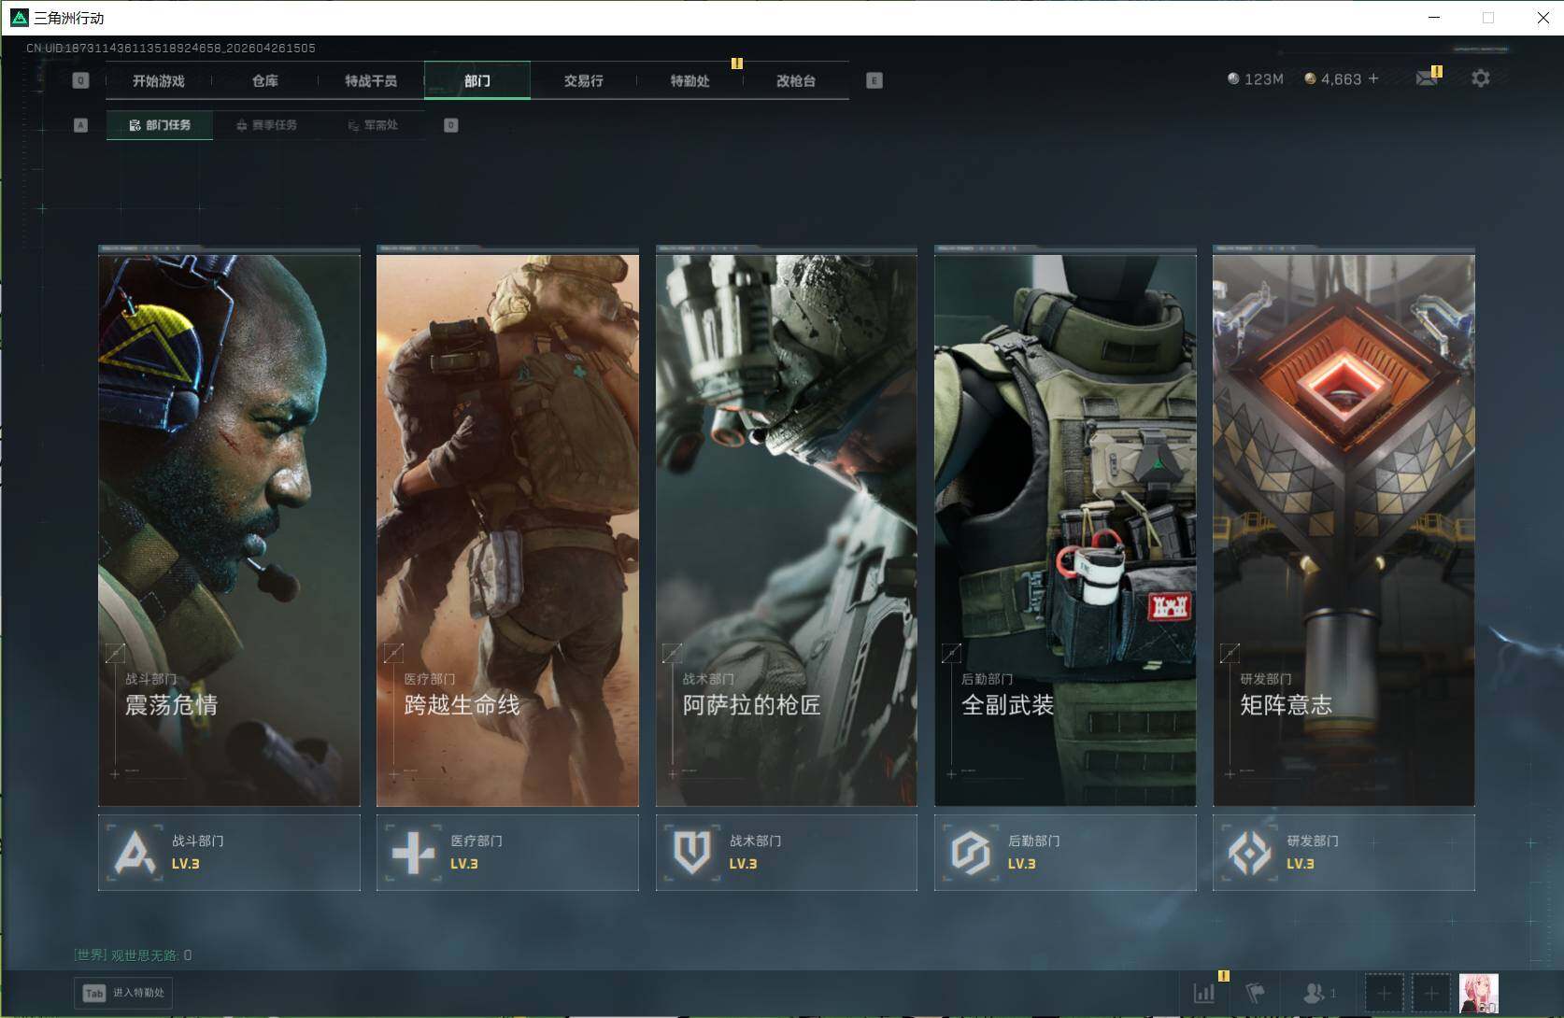The height and width of the screenshot is (1018, 1564).
Task: Open the stats bar chart icon
Action: click(x=1205, y=993)
